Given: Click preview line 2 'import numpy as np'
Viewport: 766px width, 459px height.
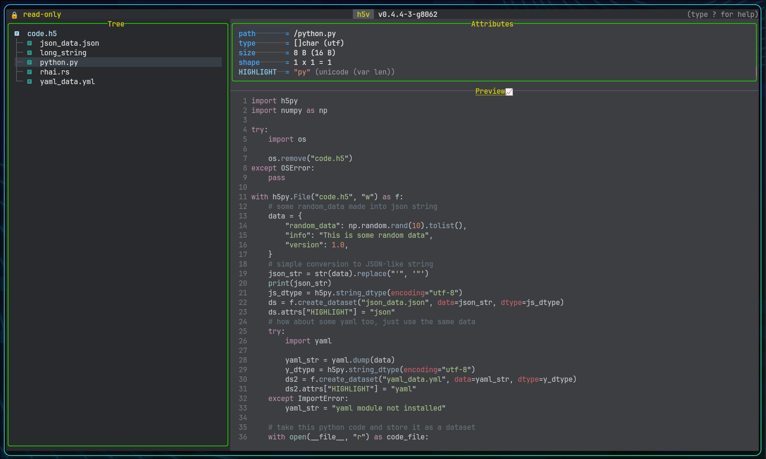Looking at the screenshot, I should pyautogui.click(x=289, y=110).
